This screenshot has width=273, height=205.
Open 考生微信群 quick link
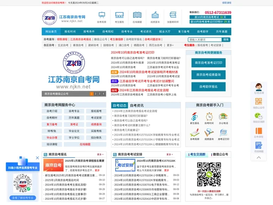pos(117,39)
